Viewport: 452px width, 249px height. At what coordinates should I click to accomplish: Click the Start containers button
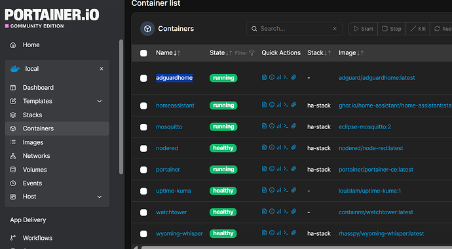pos(363,29)
